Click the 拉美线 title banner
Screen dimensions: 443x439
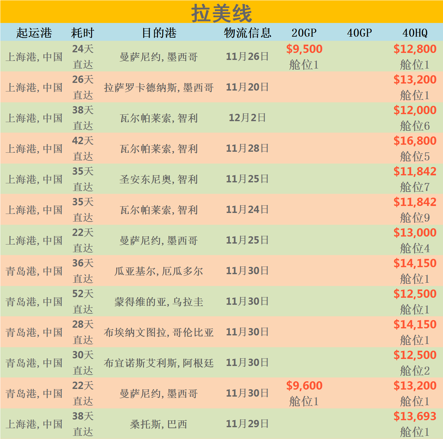click(221, 13)
